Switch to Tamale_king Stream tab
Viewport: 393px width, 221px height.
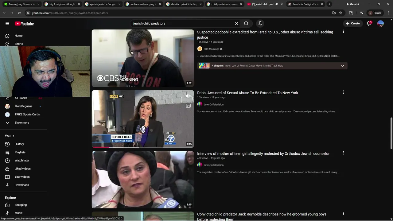(21, 4)
